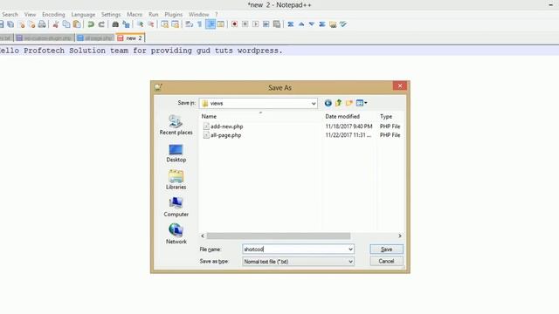Click the red Record Macro icon

coord(234,24)
